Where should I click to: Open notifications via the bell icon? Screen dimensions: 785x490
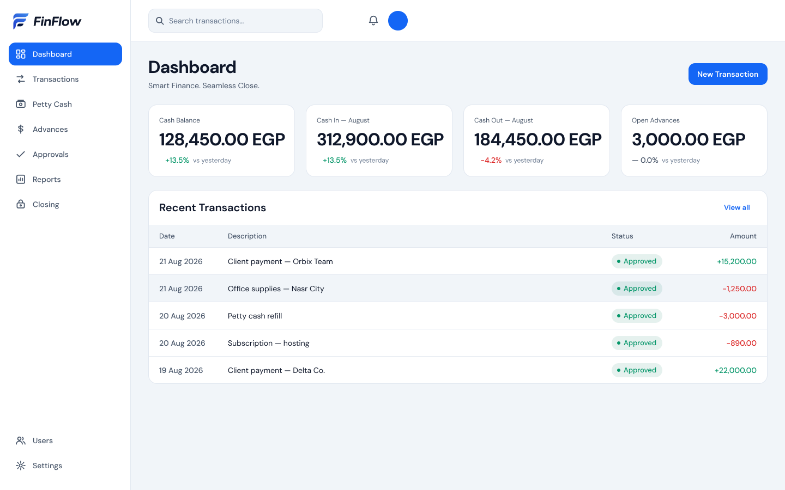pos(373,21)
